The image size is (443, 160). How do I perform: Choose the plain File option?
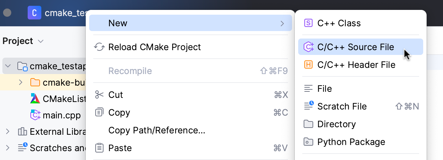324,89
